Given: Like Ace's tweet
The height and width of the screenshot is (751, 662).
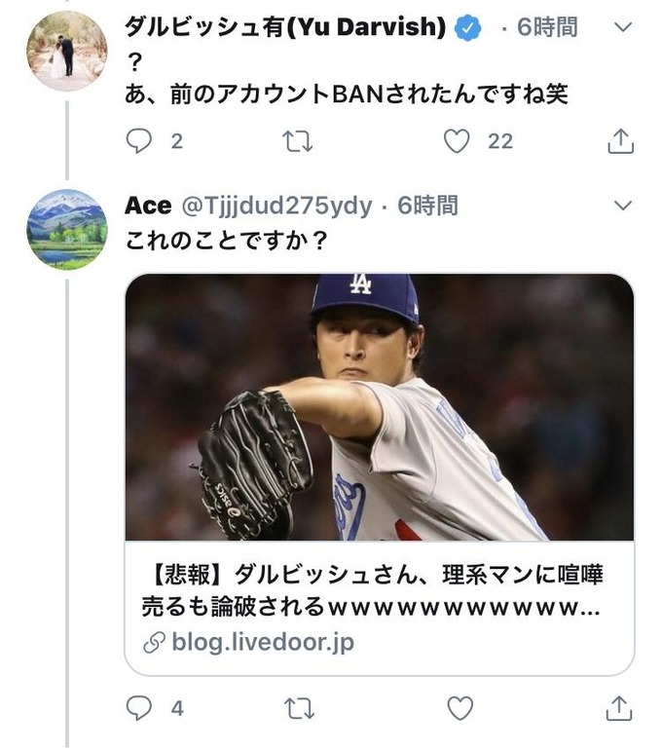Looking at the screenshot, I should point(459,708).
